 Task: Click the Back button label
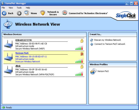coord(11,13)
